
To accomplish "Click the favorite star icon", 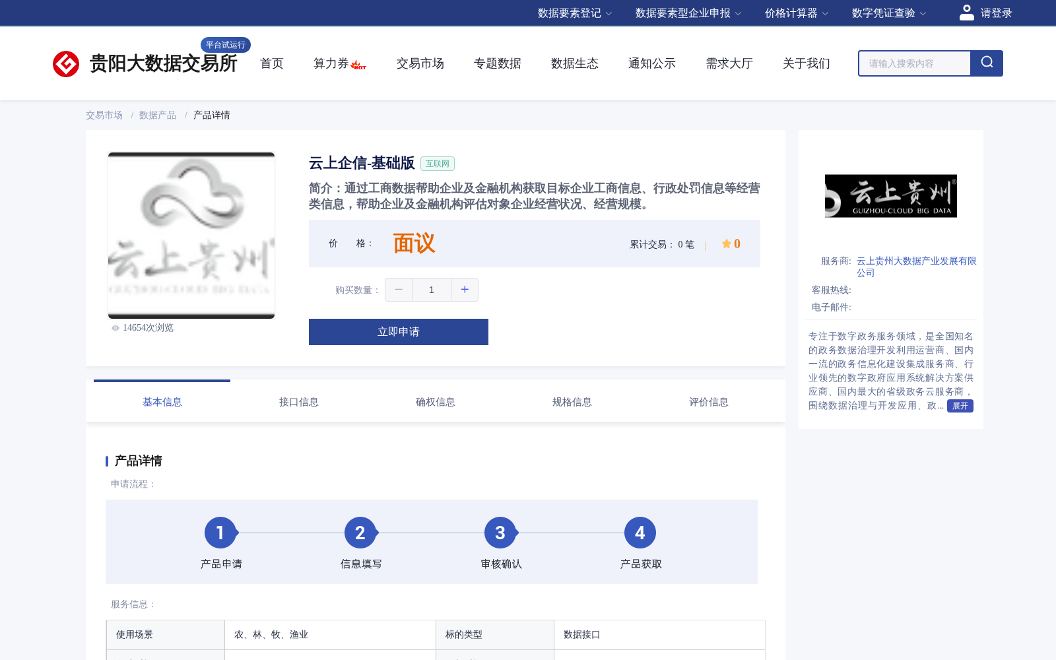I will pos(726,244).
